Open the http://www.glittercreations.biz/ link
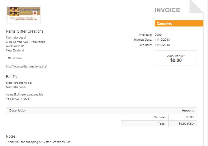This screenshot has height=146, width=208. (26, 67)
